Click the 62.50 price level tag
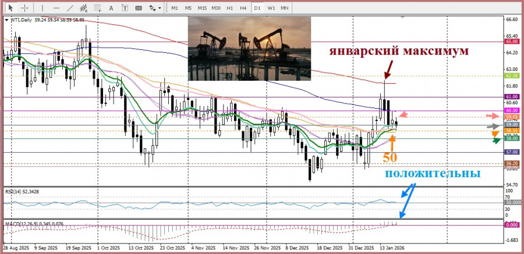Screen dimensions: 524x254 [512, 76]
